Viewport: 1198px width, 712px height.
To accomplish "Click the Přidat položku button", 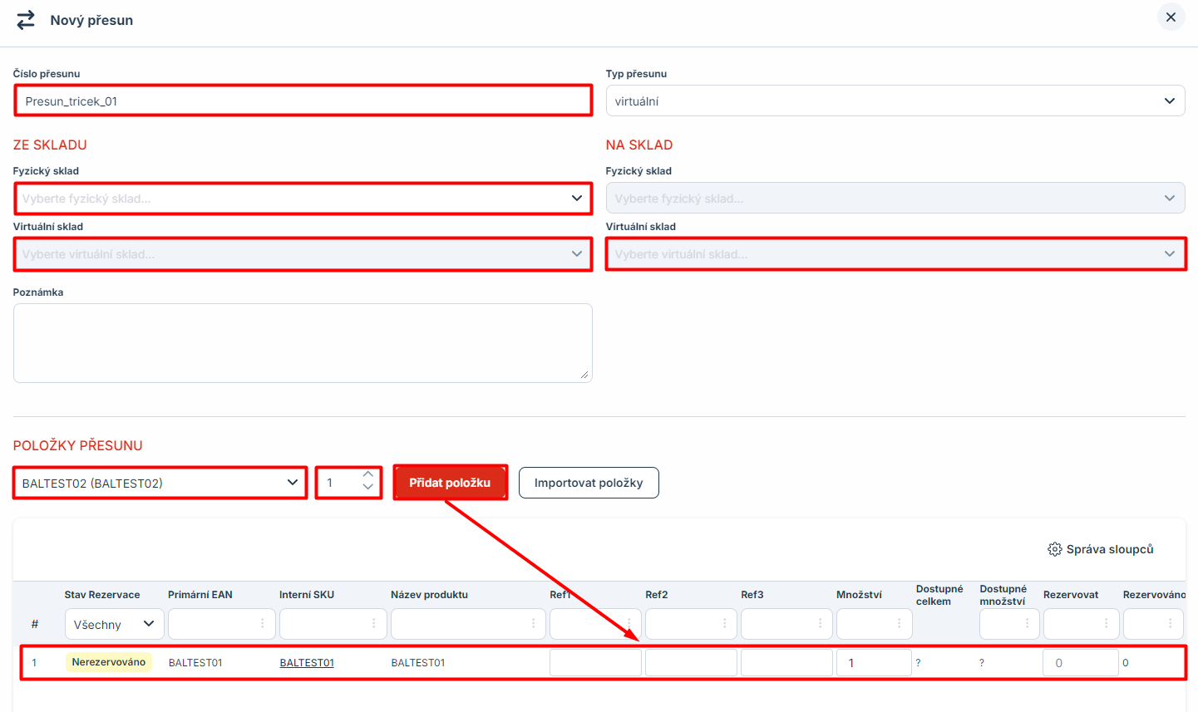I will tap(450, 483).
